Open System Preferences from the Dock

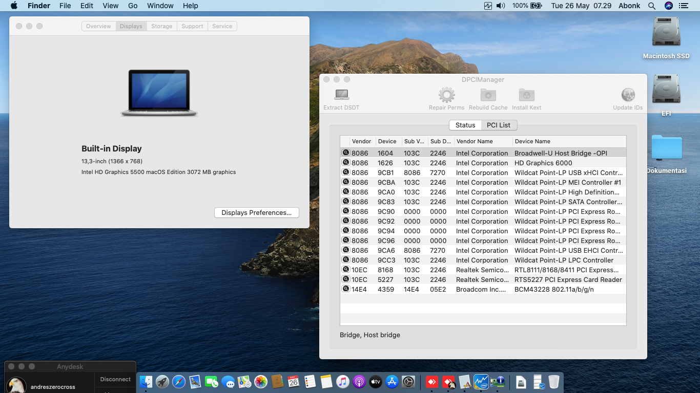(408, 382)
